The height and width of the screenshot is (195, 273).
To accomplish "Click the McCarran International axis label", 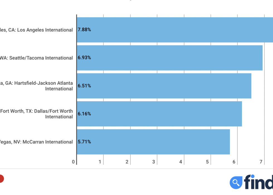I will point(36,142).
